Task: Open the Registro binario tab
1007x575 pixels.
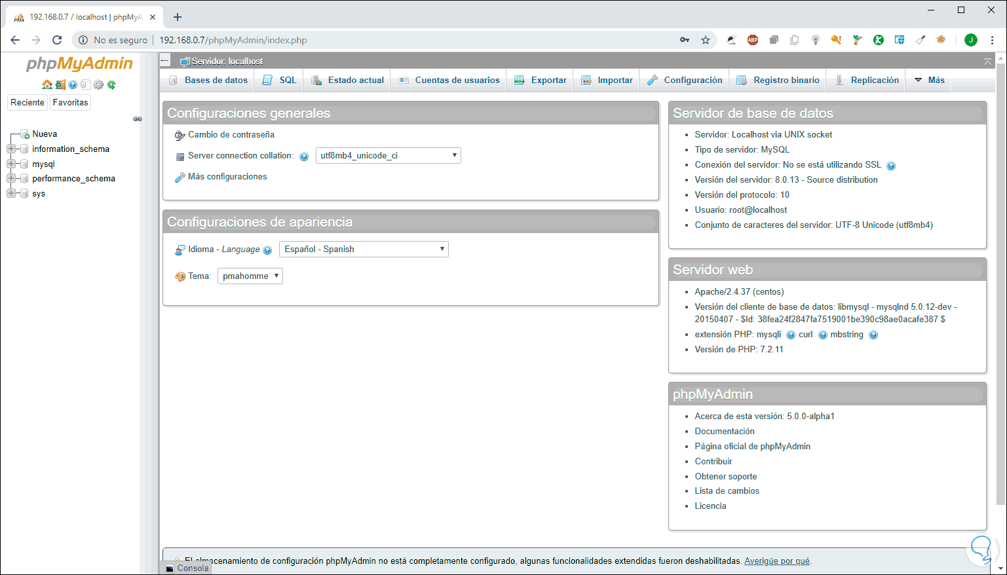Action: pos(778,80)
